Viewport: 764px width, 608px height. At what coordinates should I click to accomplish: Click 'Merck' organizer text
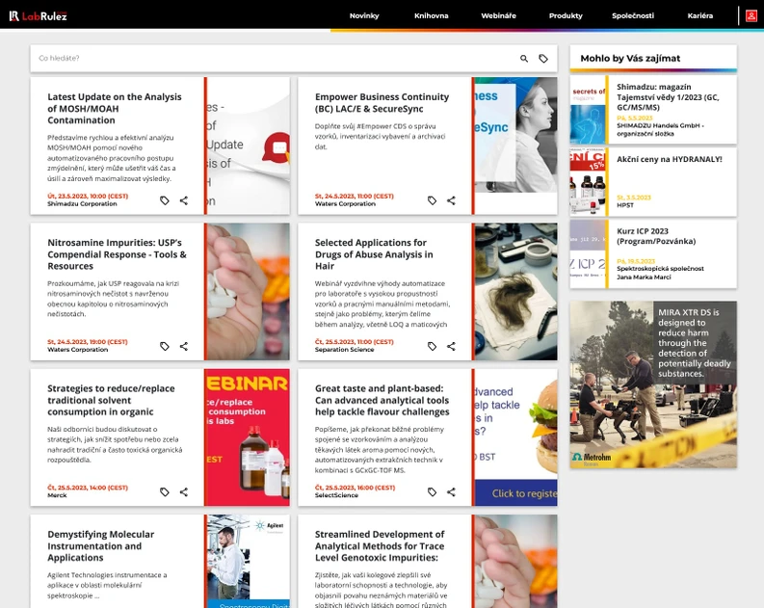tap(57, 495)
